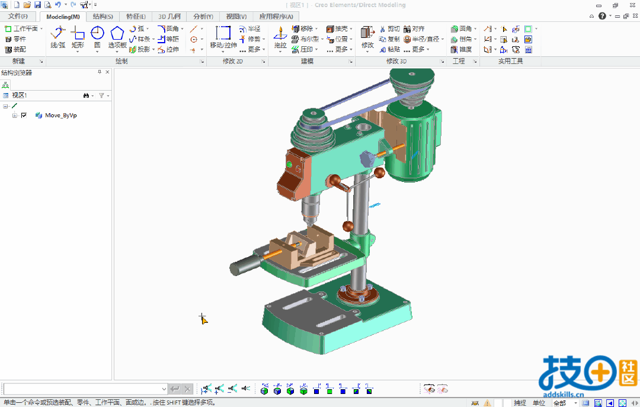Click the 压印 imprint tool
640x407 pixels.
pos(302,49)
